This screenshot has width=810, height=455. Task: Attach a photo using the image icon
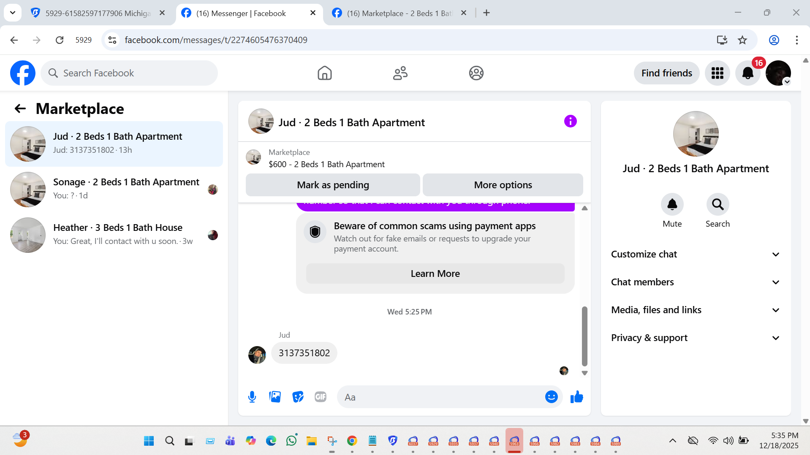[x=275, y=397]
